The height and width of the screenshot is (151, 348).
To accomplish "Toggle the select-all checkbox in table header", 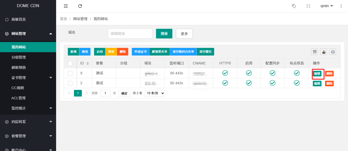I will pos(70,63).
